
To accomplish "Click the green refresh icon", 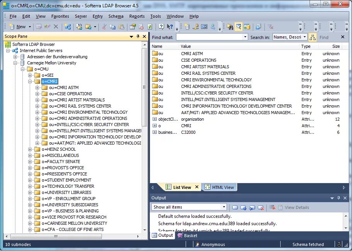I will click(150, 27).
